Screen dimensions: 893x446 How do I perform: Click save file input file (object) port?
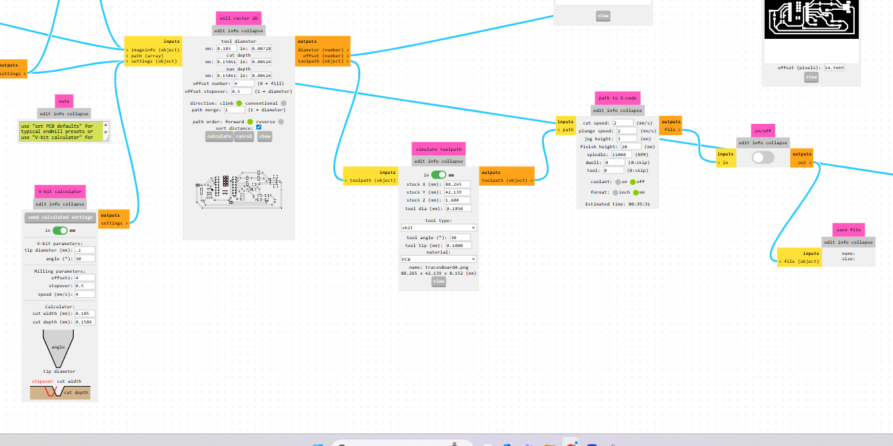pos(799,262)
